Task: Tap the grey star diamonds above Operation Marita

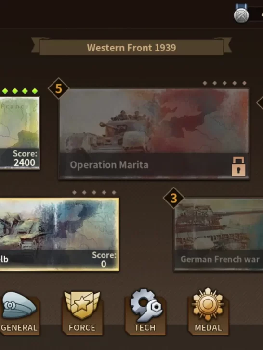Action: point(224,83)
